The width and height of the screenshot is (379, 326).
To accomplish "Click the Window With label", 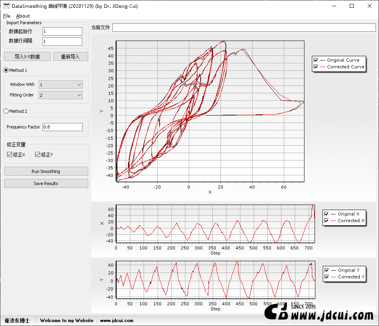I will 22,84.
